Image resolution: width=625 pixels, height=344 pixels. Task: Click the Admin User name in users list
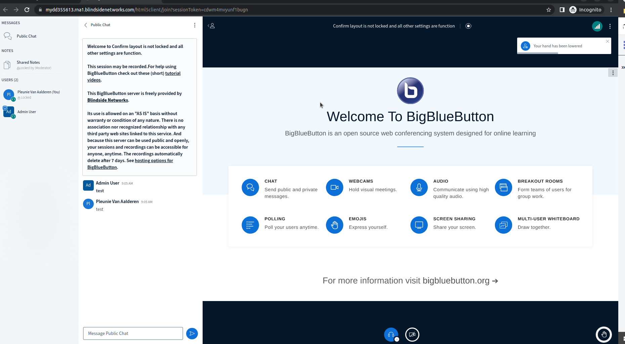click(x=27, y=112)
